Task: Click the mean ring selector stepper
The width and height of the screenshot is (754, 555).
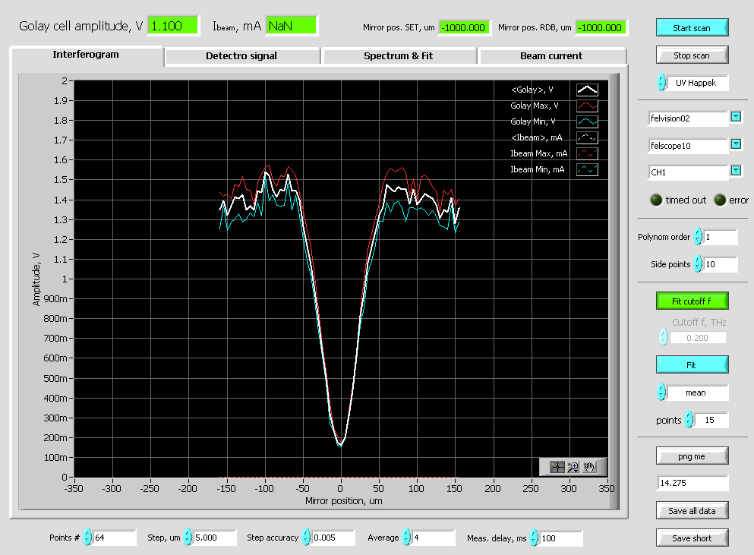Action: coord(661,393)
